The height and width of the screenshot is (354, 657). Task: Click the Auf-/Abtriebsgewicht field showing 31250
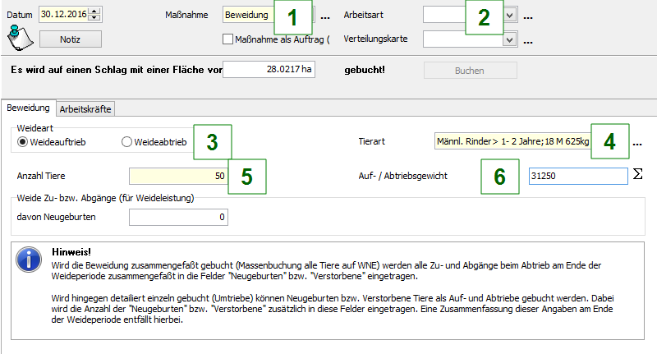(578, 176)
